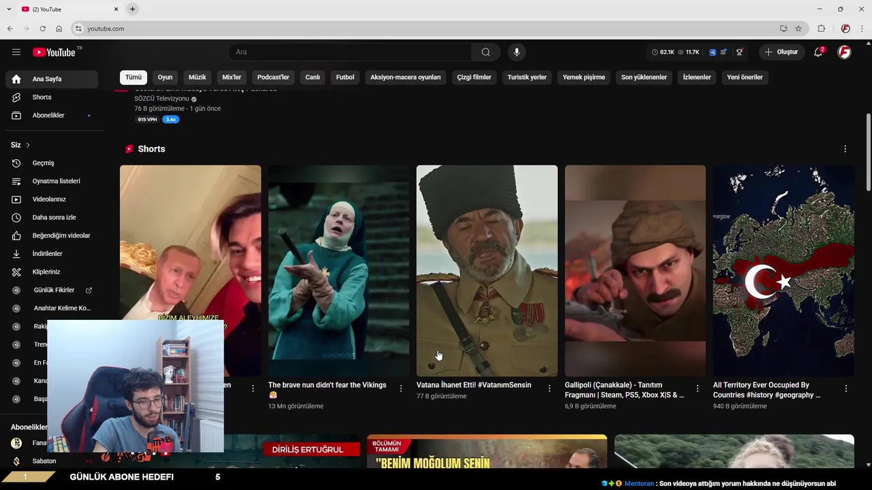The width and height of the screenshot is (872, 490).
Task: Open Vatana İhanet Etti short title
Action: (x=474, y=385)
